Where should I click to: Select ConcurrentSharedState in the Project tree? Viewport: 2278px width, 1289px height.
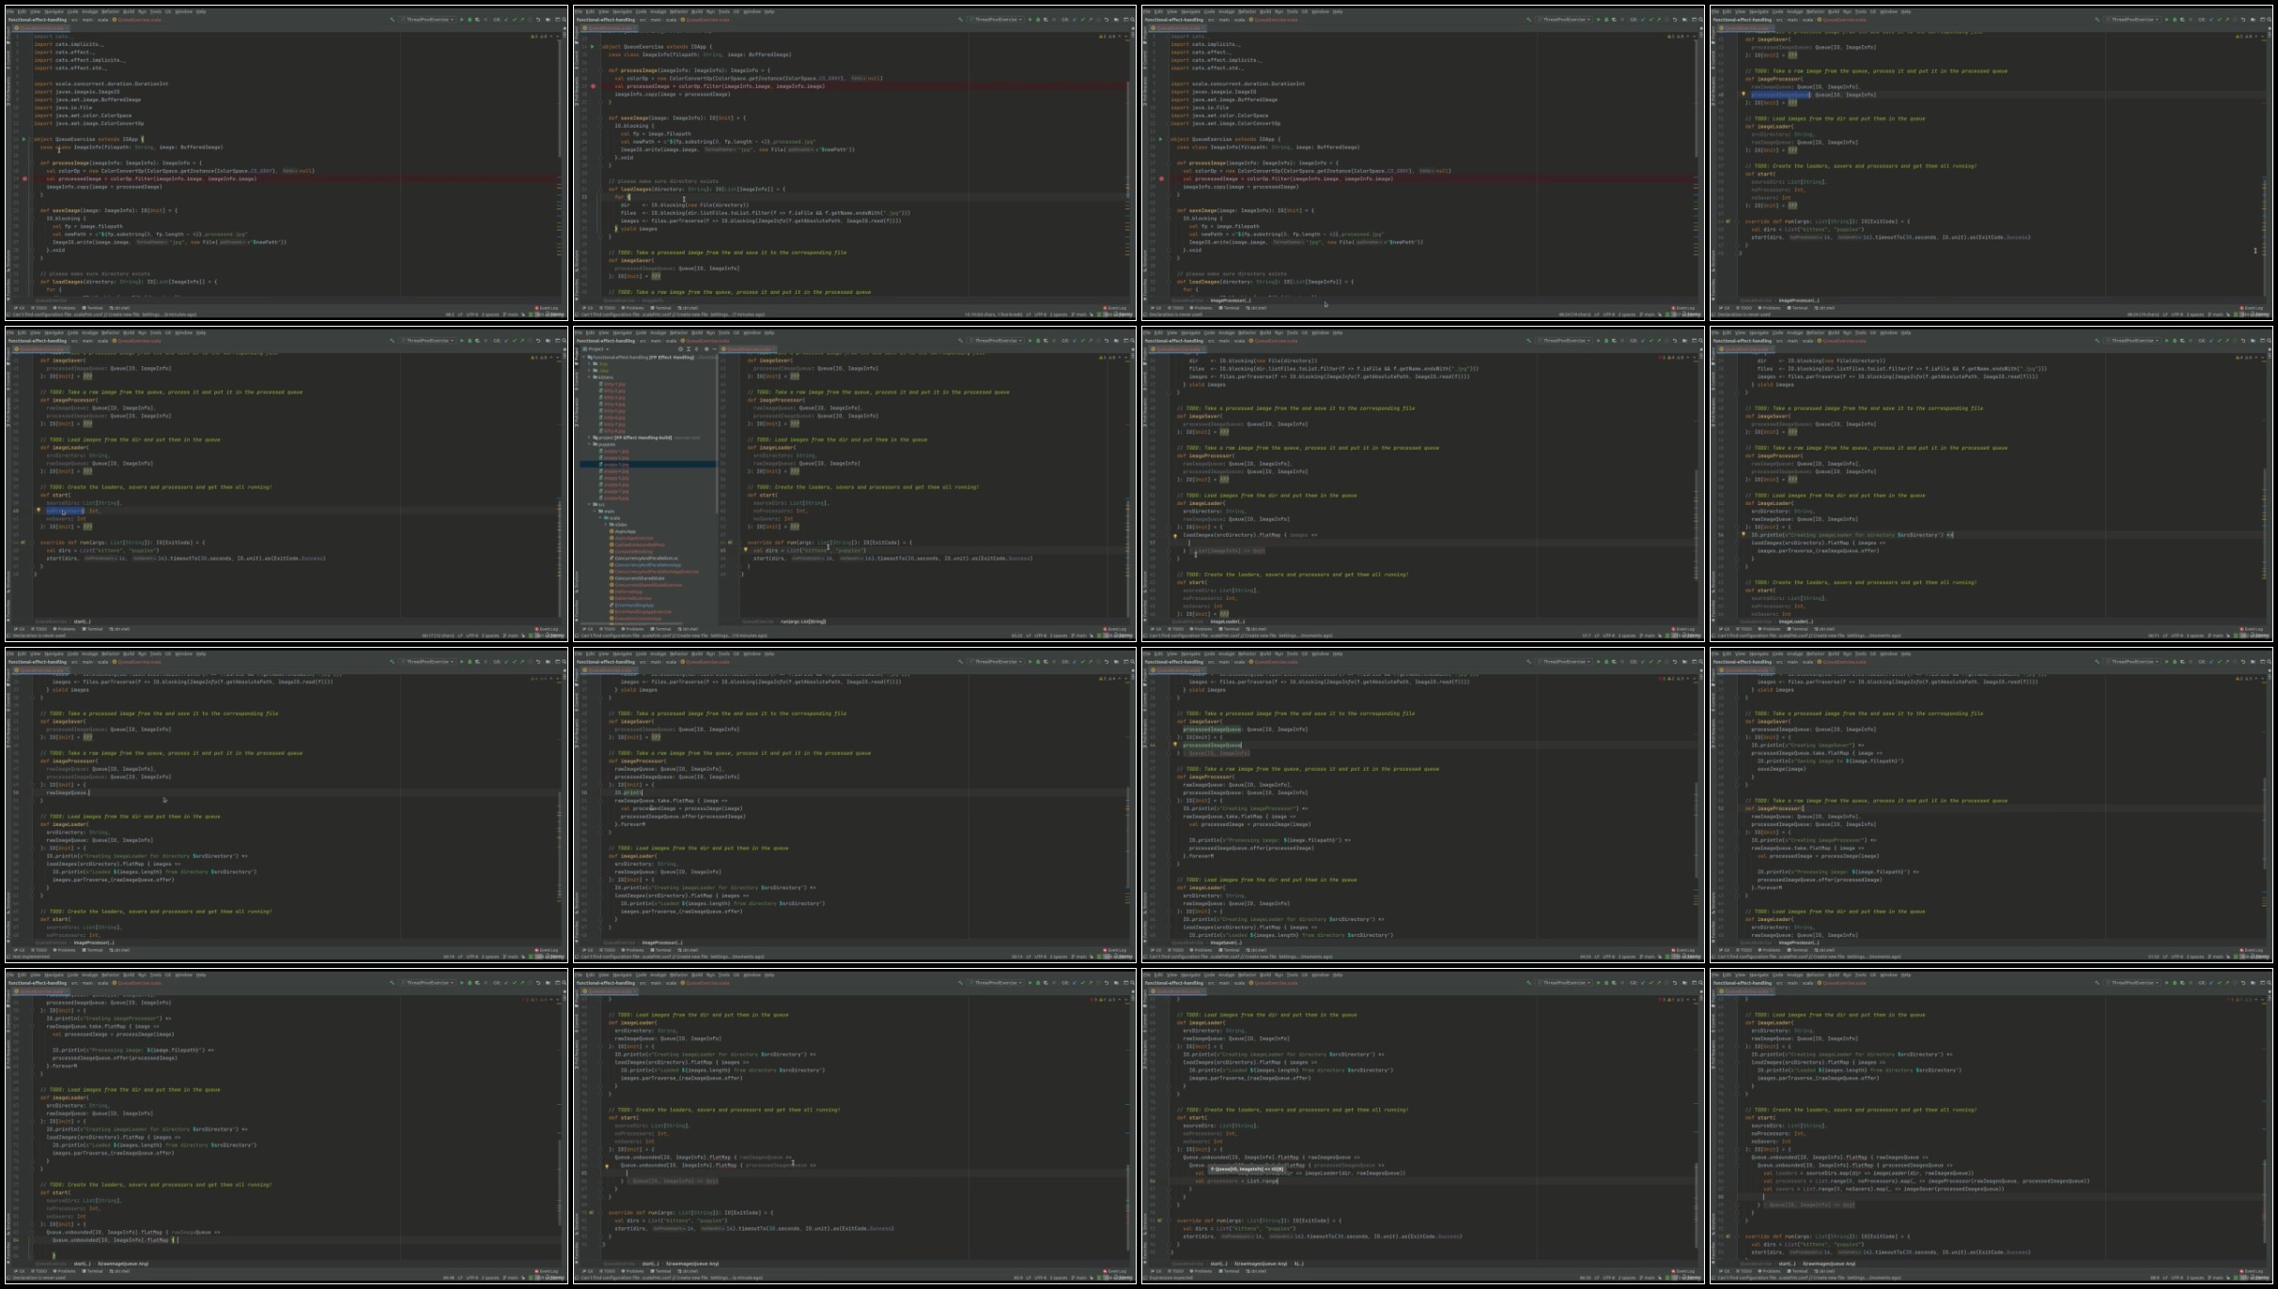point(640,578)
